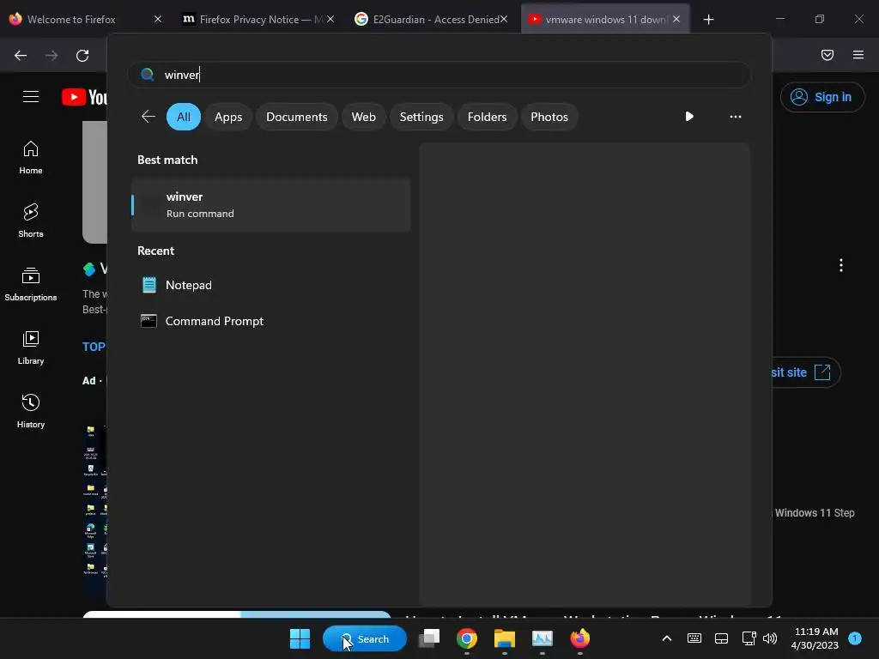
Task: Toggle the YouTube guide hamburger menu
Action: click(31, 97)
